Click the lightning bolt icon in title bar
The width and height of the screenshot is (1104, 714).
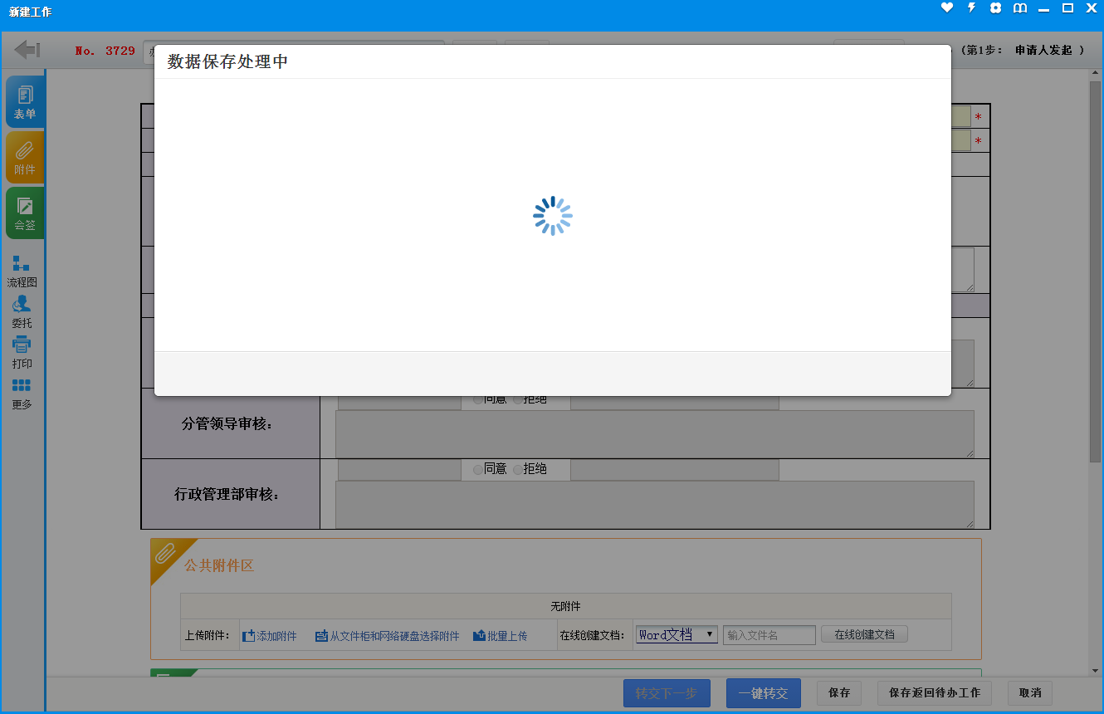click(971, 8)
